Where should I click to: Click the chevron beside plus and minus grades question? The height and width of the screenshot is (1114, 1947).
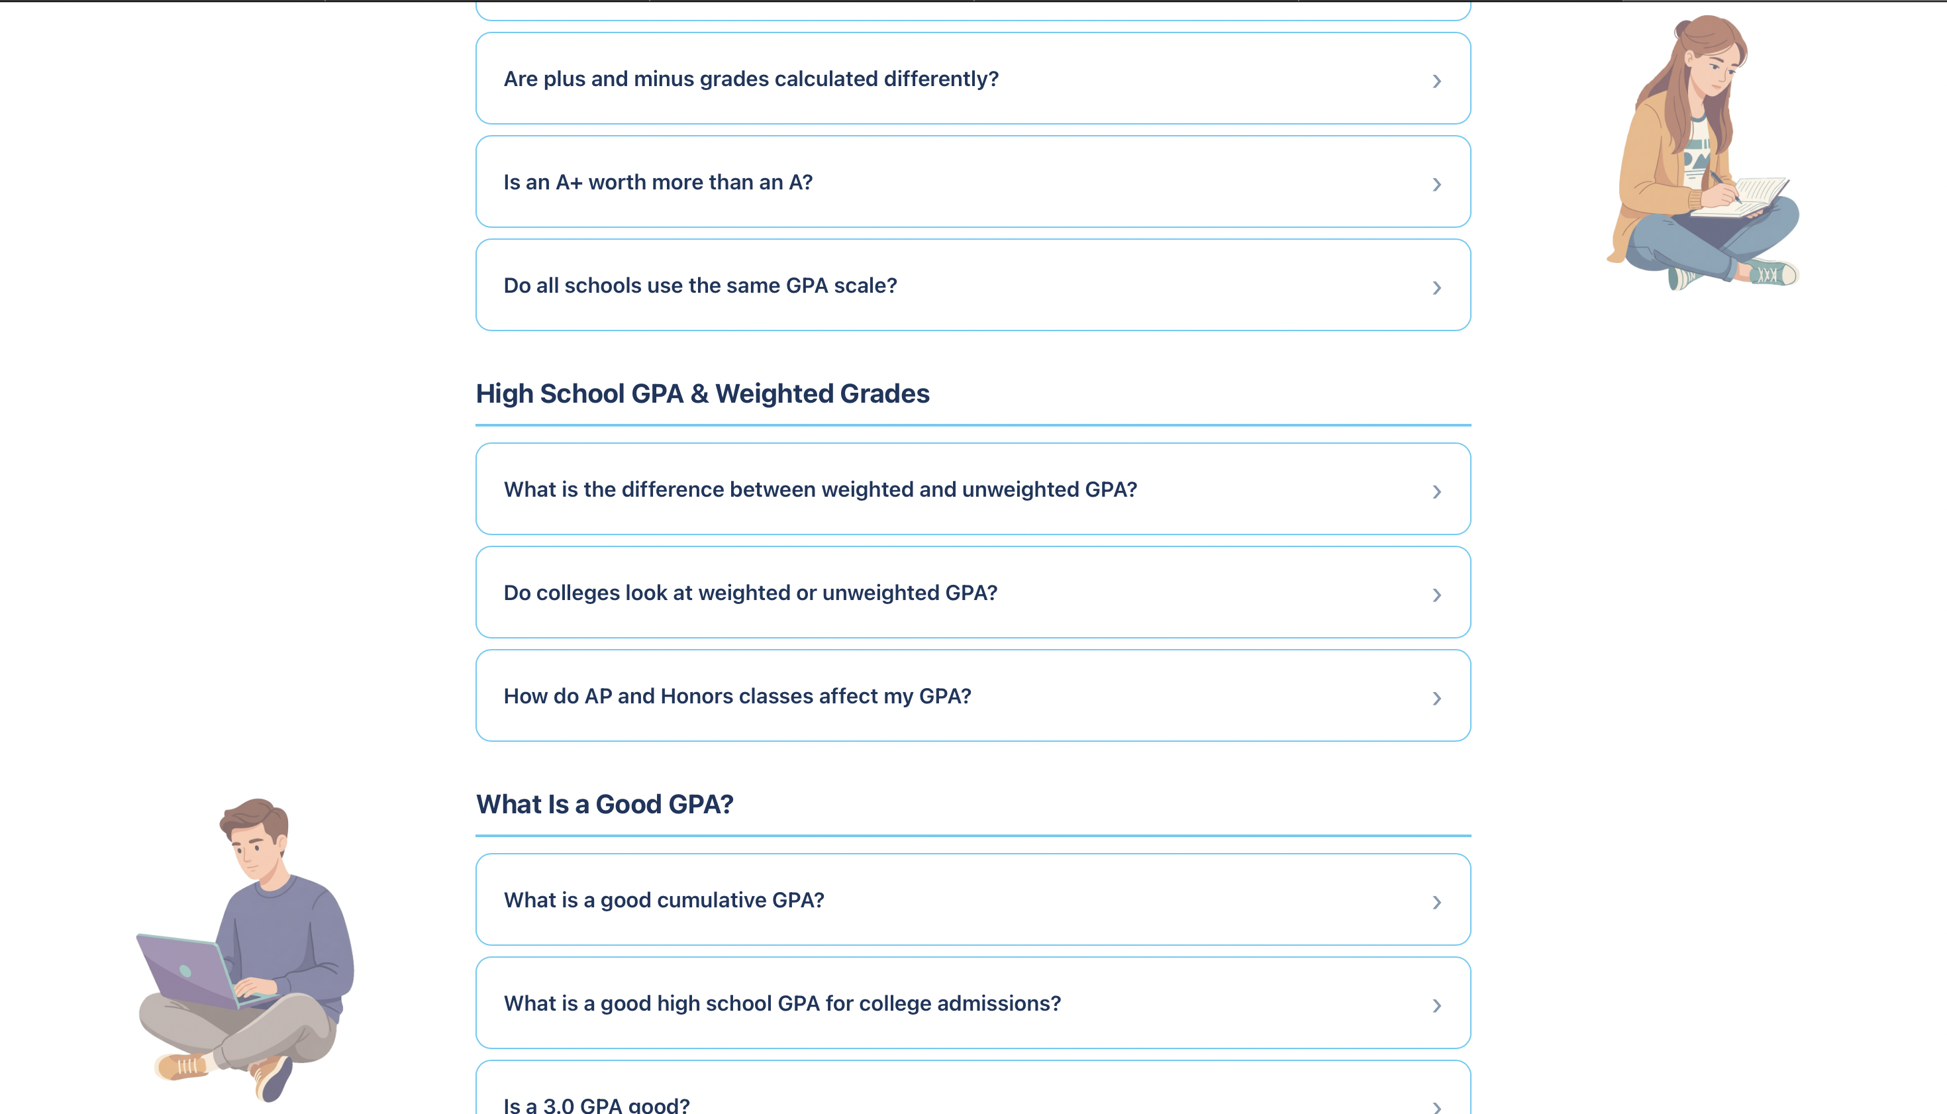(x=1436, y=80)
